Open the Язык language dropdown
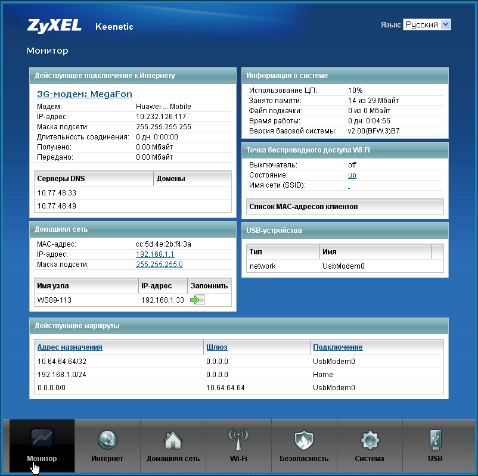 [427, 24]
